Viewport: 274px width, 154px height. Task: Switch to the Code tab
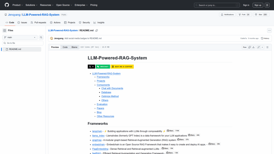10,22
